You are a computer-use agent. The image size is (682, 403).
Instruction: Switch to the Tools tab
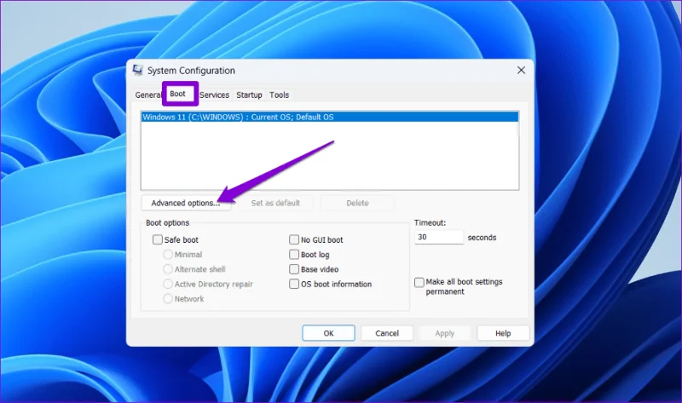279,95
